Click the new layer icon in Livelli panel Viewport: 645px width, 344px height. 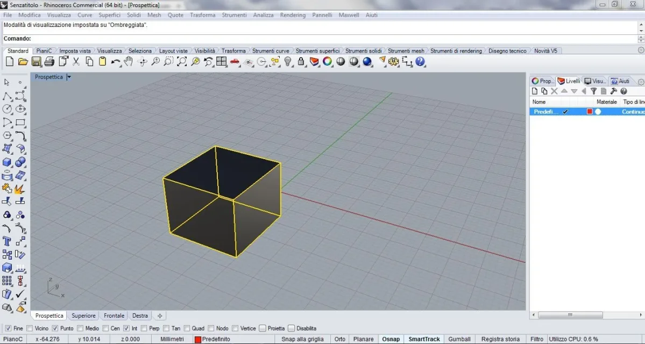(x=534, y=91)
